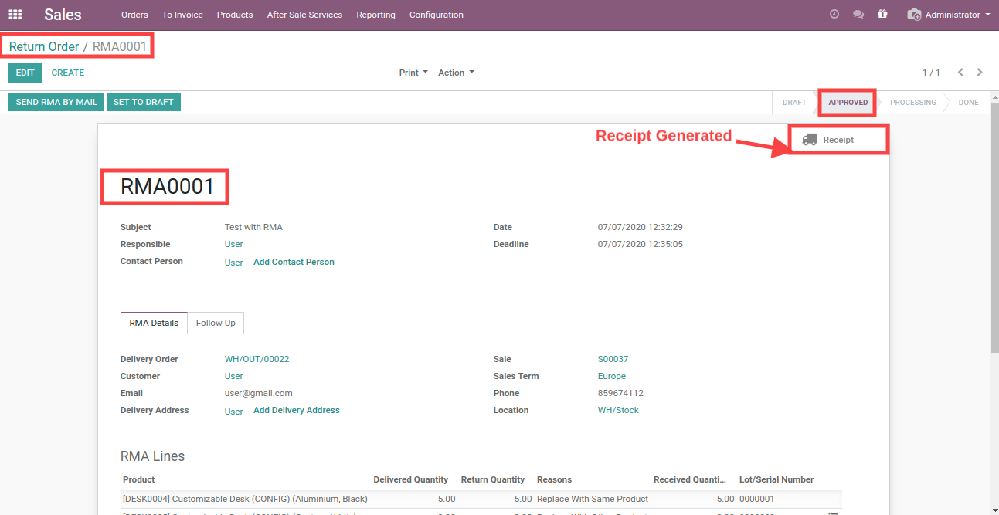This screenshot has width=999, height=515.
Task: Click the Deadline value 07/07/2020 12:35:05
Action: point(641,244)
